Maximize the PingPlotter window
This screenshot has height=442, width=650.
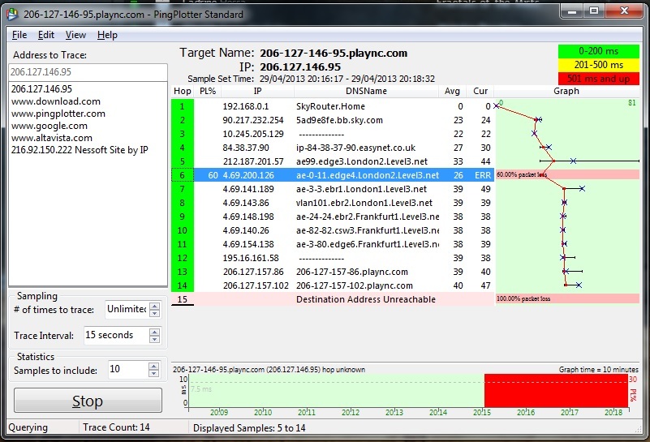pyautogui.click(x=594, y=11)
